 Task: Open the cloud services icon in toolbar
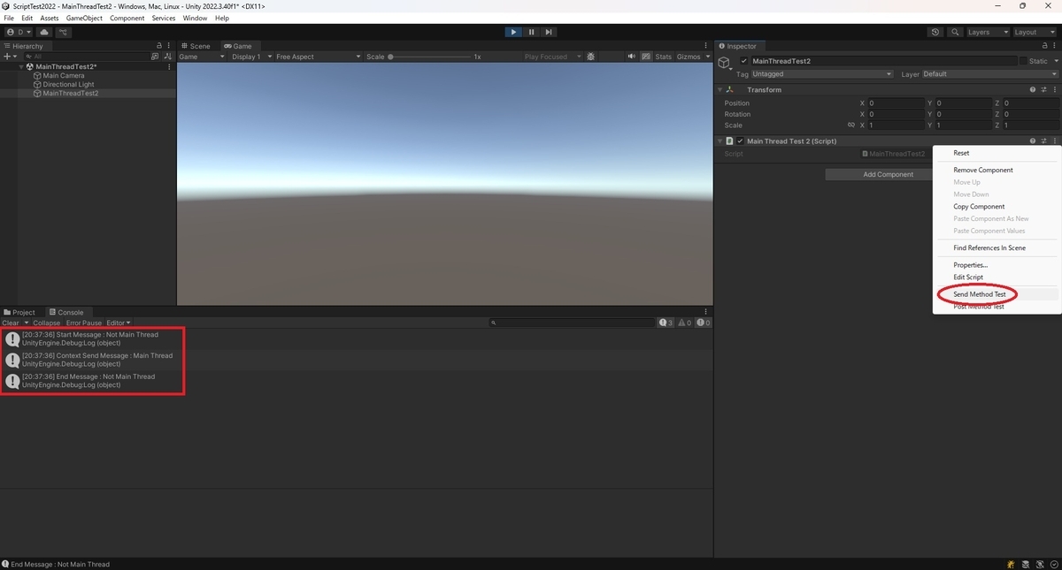coord(45,32)
